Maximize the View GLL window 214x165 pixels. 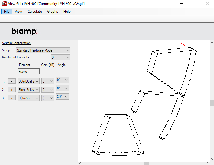[x=195, y=3]
